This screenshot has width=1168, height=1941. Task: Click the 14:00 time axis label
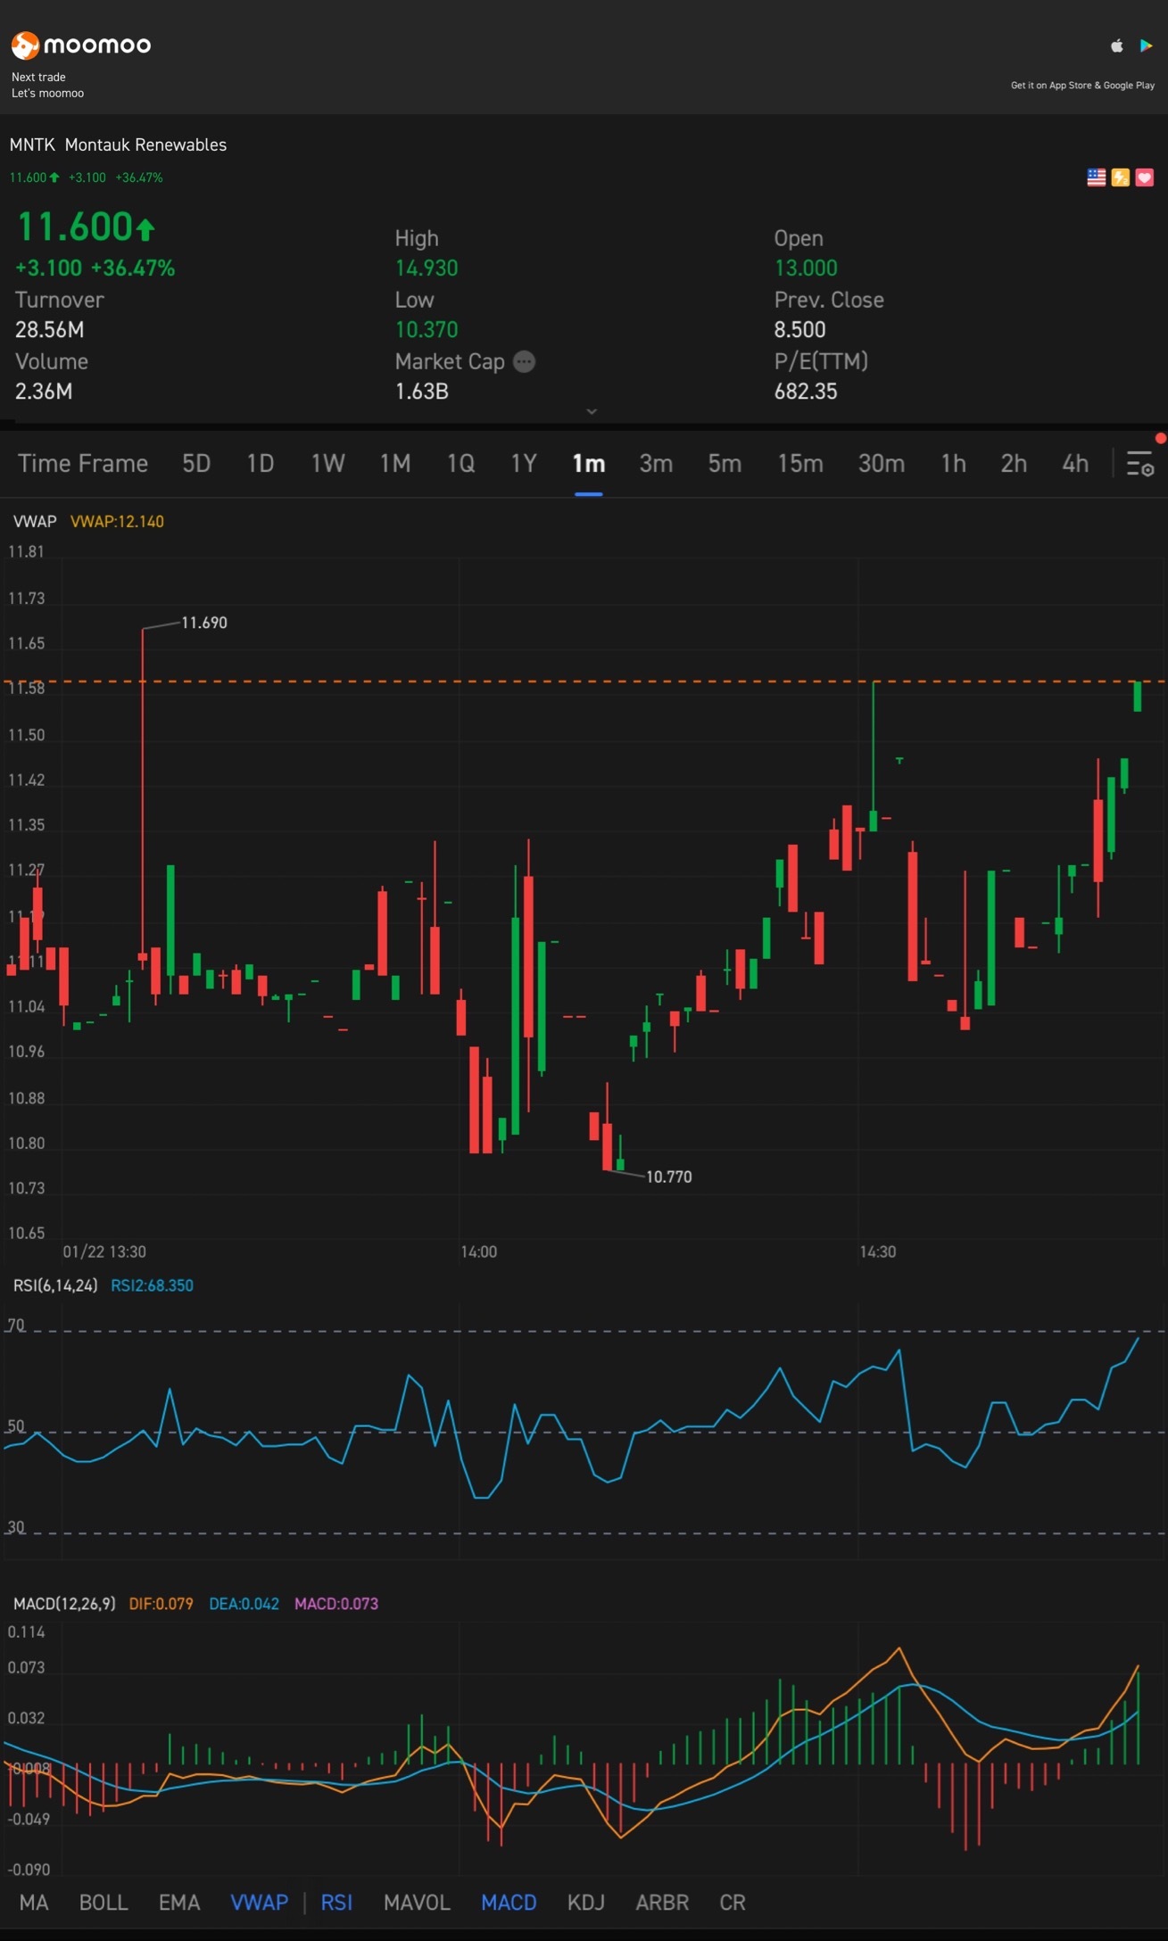click(x=479, y=1251)
